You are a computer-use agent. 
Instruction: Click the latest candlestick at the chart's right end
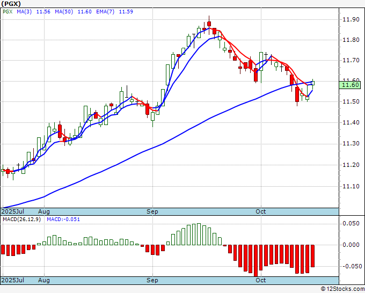(x=312, y=83)
